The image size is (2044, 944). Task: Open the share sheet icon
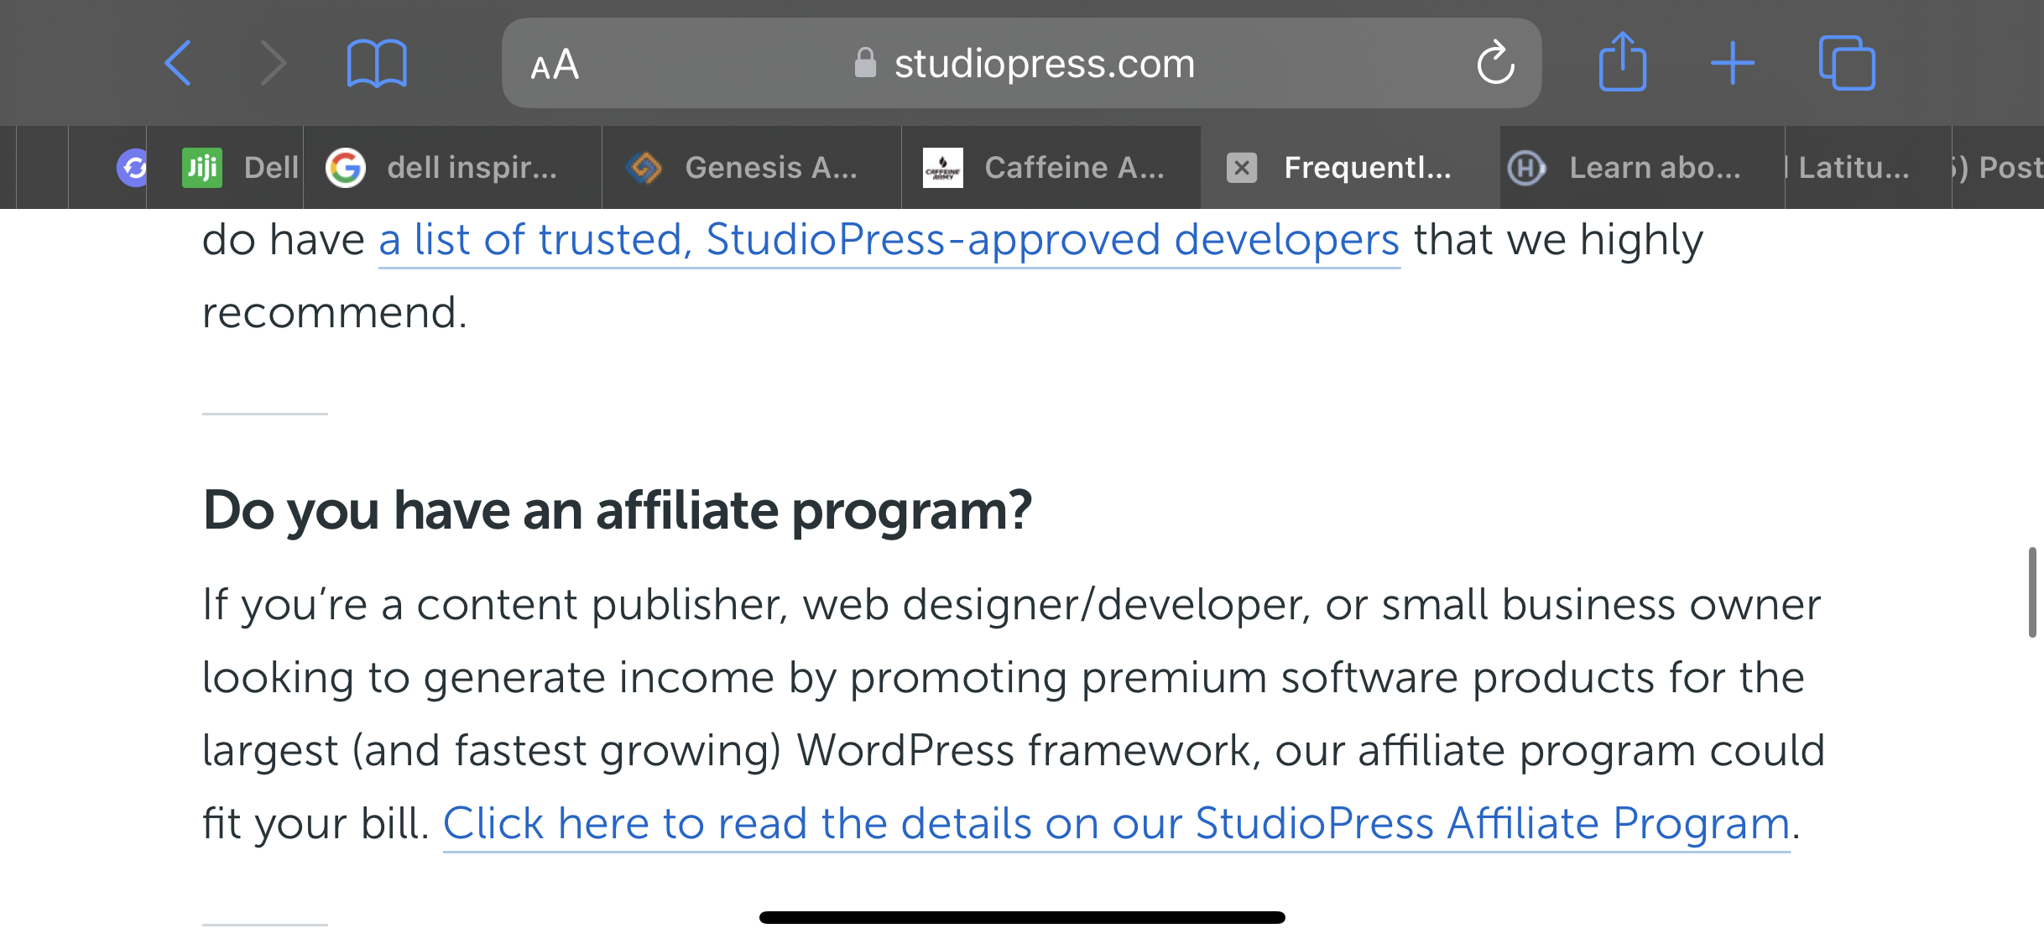[1622, 61]
